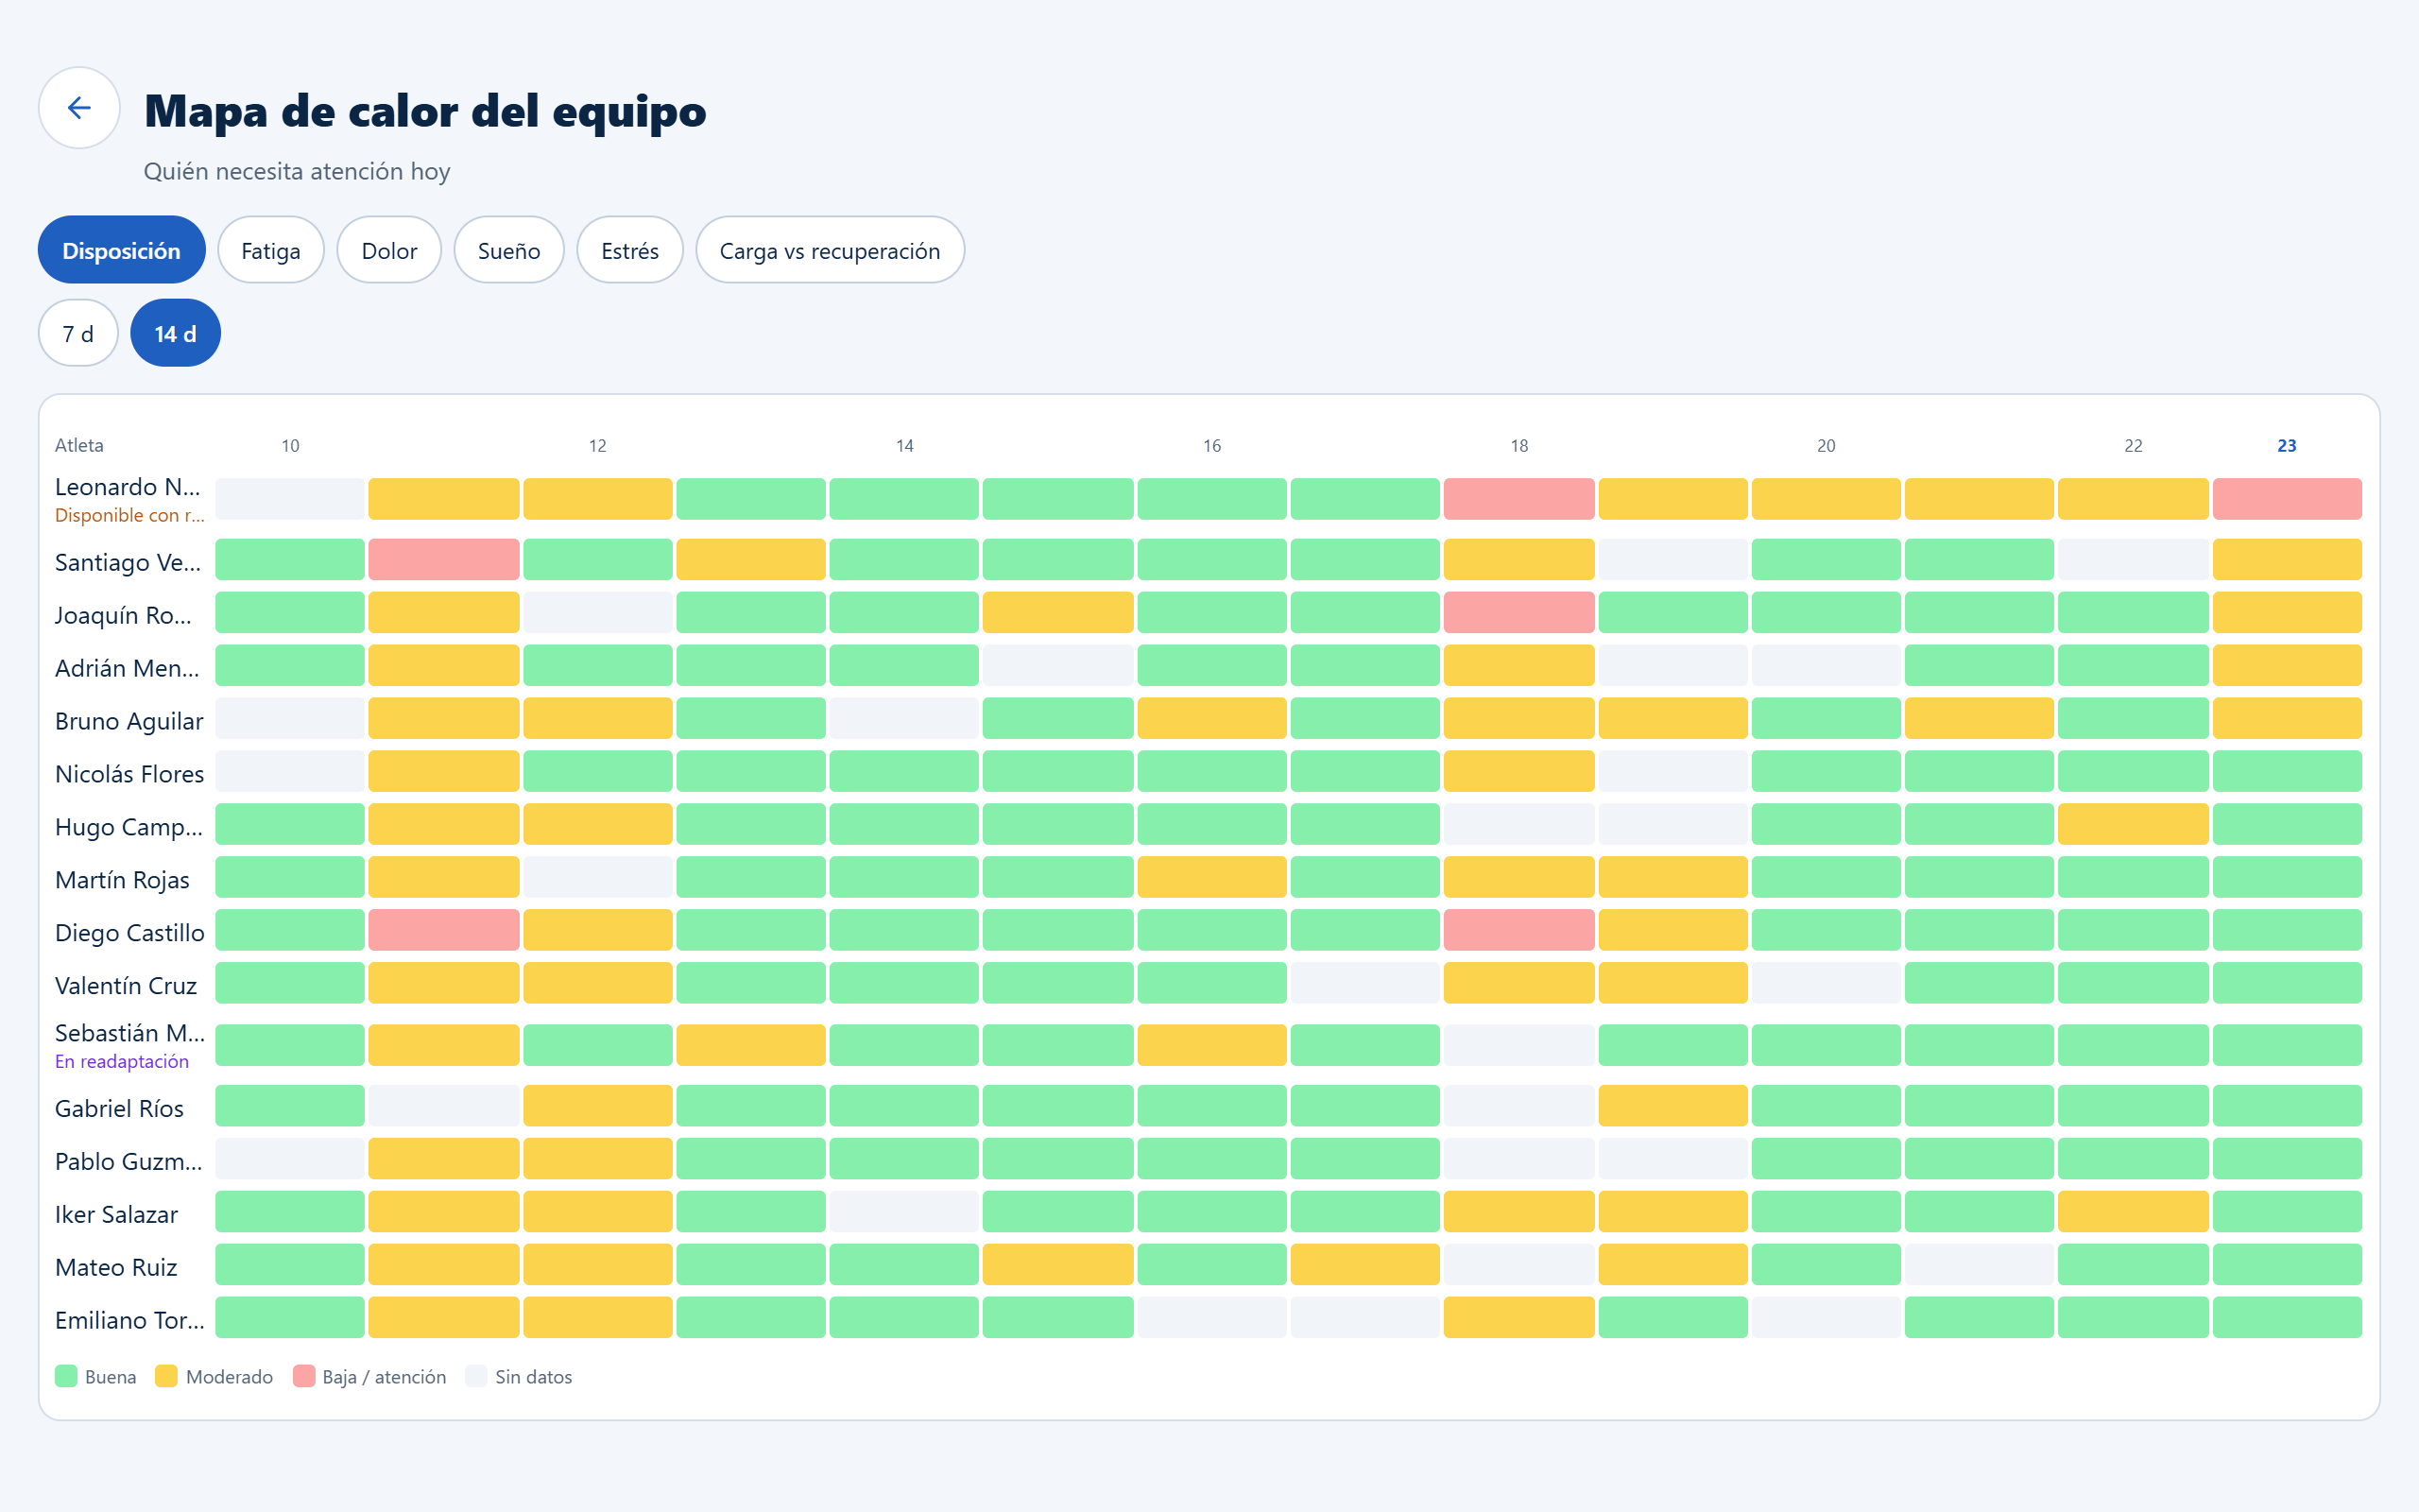Open athlete Sebastián M... row
The height and width of the screenshot is (1512, 2419).
coord(1209,1045)
